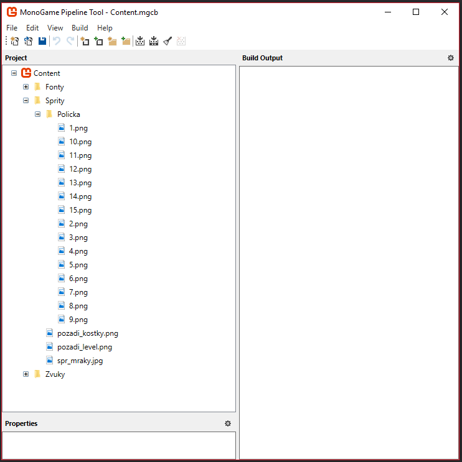Open the View menu
Image resolution: width=462 pixels, height=462 pixels.
(x=55, y=28)
